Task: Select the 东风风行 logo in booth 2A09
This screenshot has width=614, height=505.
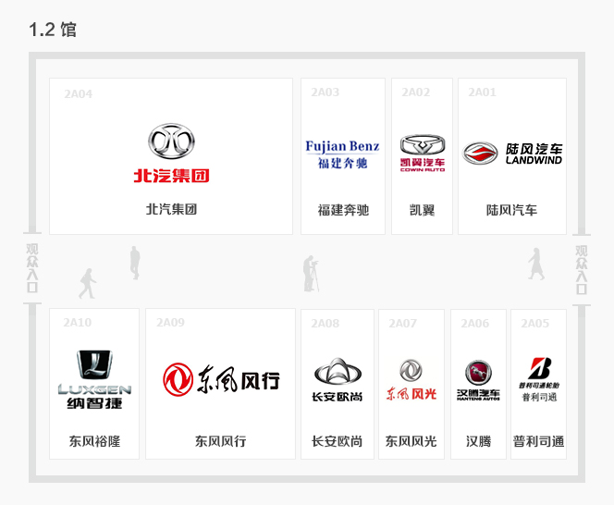Action: (x=221, y=379)
